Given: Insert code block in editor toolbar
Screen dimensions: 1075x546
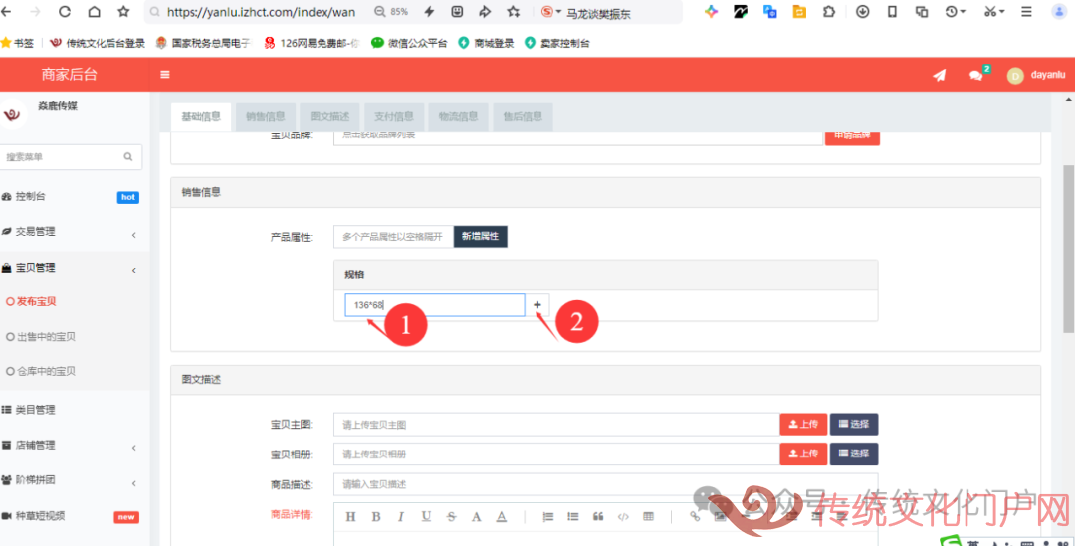Looking at the screenshot, I should coord(623,516).
